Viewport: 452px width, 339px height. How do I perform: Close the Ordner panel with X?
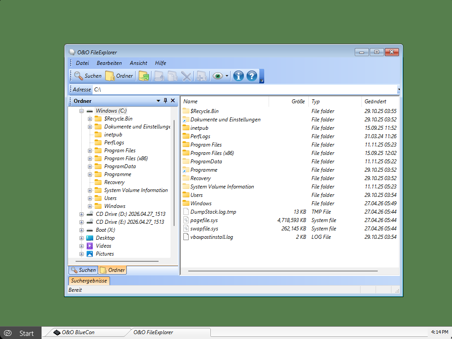tap(173, 101)
